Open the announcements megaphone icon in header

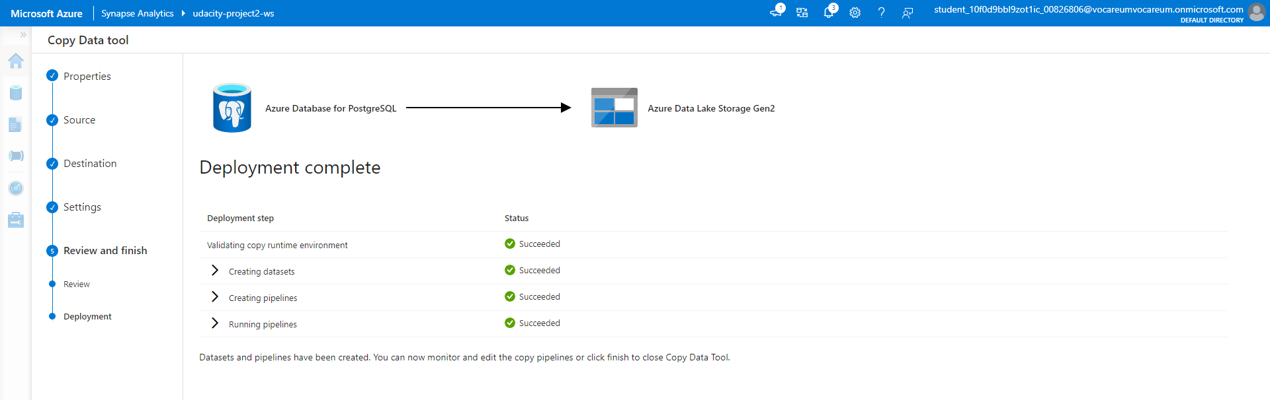(x=777, y=12)
